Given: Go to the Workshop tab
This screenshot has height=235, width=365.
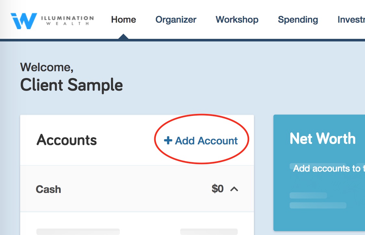Looking at the screenshot, I should (237, 20).
